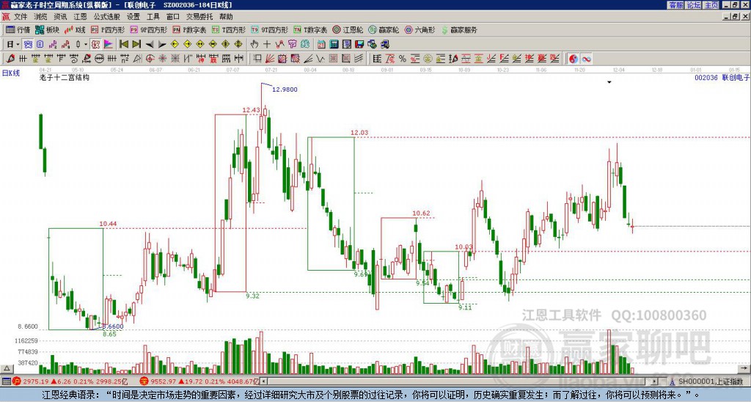751x402 pixels.
Task: Click the horizontal scrollbar track
Action: 460,381
